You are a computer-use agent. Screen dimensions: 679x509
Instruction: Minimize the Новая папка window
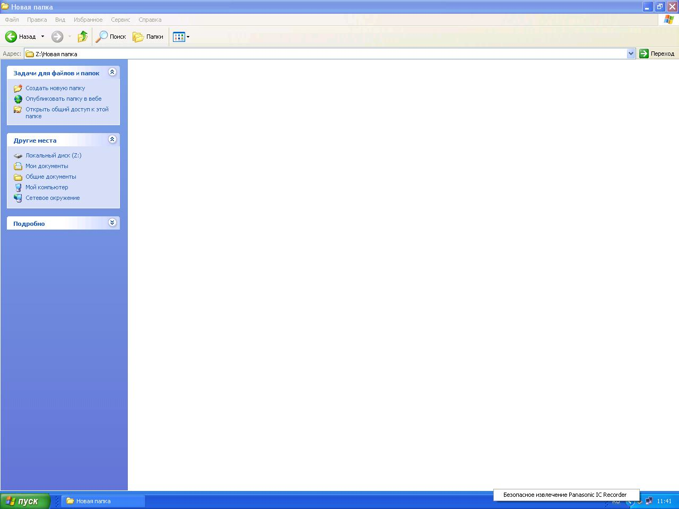pos(647,7)
